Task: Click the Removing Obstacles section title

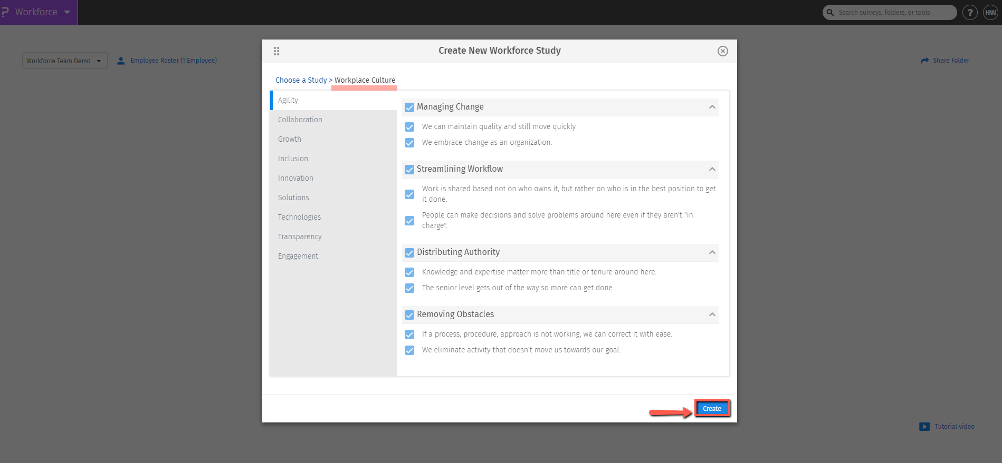Action: coord(455,314)
